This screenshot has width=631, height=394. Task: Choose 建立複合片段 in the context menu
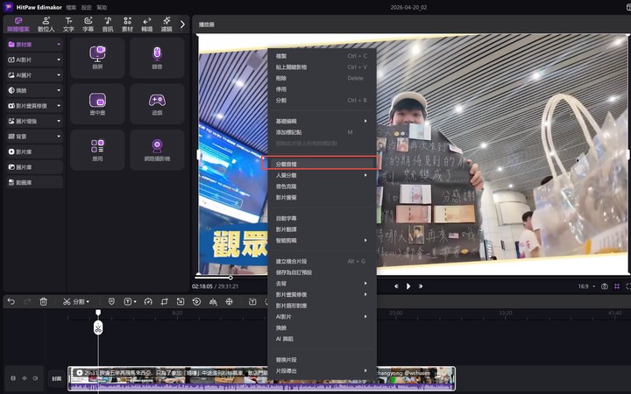(322, 261)
